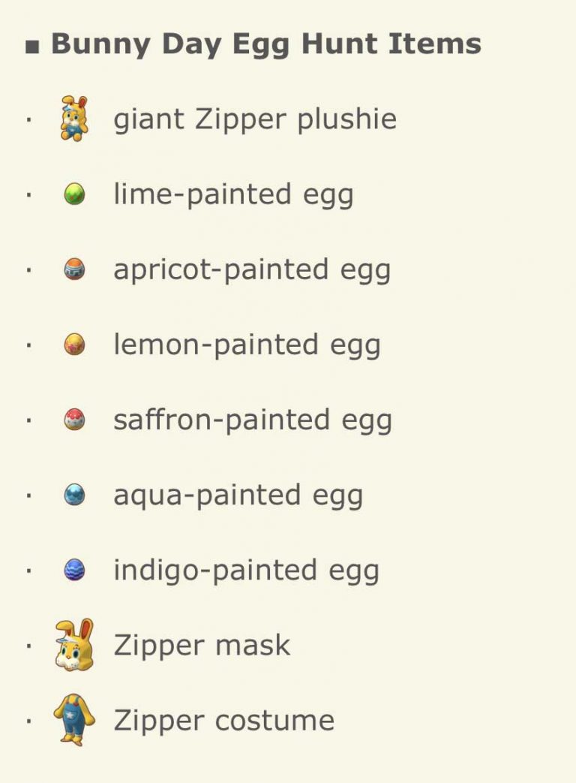576x783 pixels.
Task: Select the "Zipper mask" label
Action: coord(202,645)
